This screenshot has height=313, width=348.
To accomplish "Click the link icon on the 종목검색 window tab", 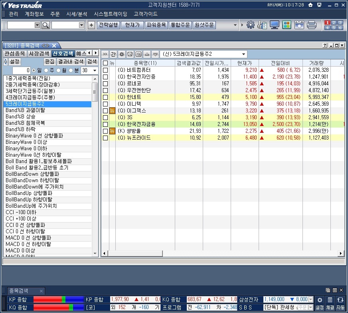I will coord(45,46).
